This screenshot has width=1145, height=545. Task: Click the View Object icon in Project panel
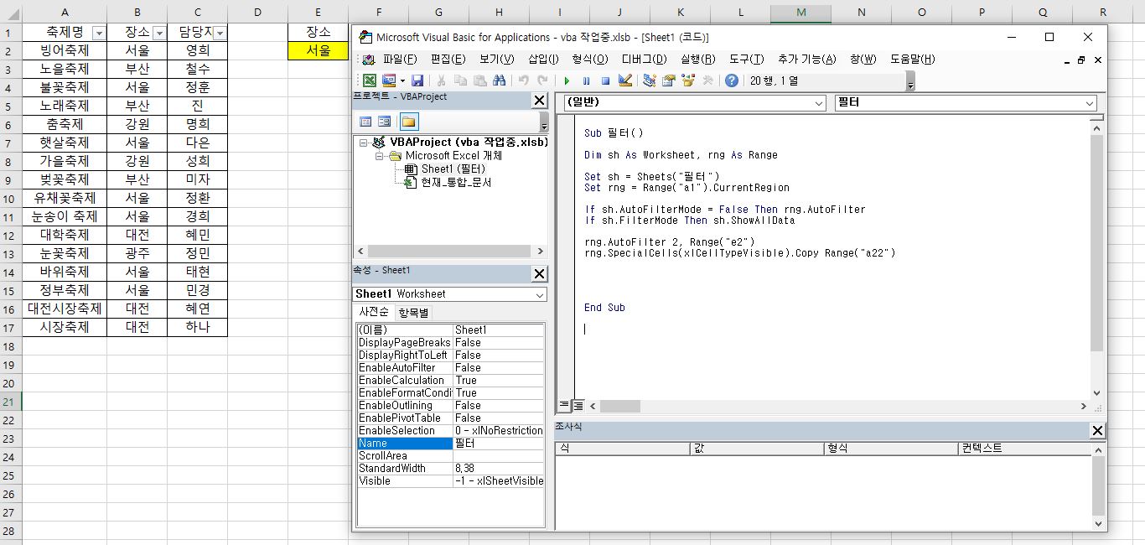(x=384, y=122)
